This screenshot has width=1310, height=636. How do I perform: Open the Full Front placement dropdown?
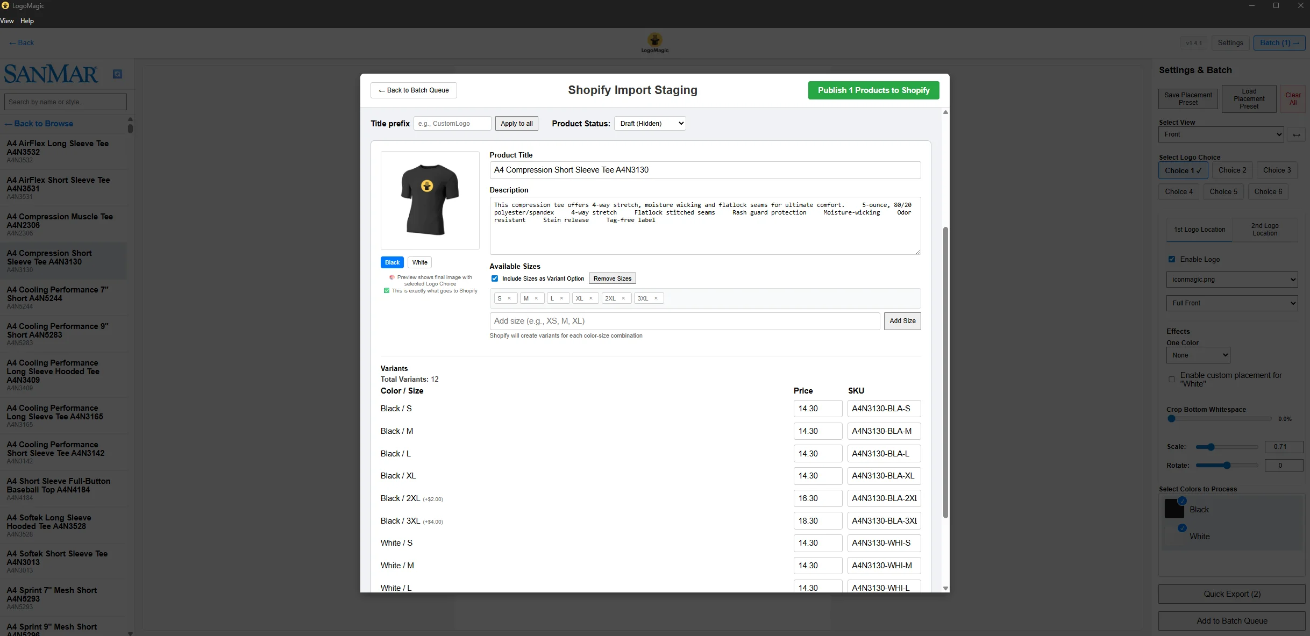pos(1232,303)
